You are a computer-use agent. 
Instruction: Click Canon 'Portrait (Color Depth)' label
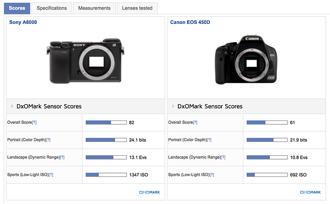click(187, 140)
